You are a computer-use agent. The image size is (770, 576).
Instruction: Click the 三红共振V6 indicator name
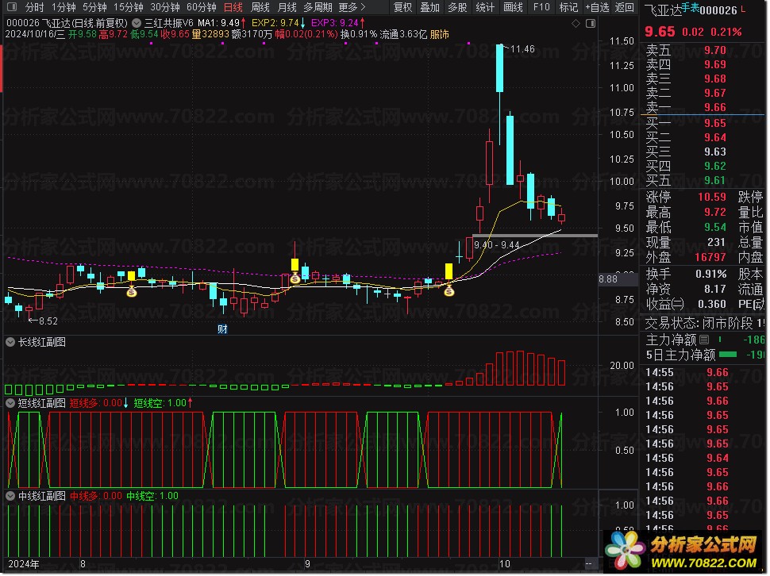(169, 23)
